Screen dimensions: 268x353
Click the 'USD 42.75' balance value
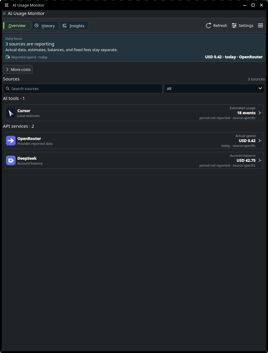(246, 160)
